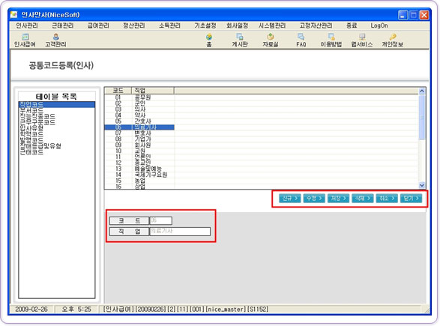Open the 인사관리 menu
Viewport: 440px width, 326px height.
click(x=27, y=25)
